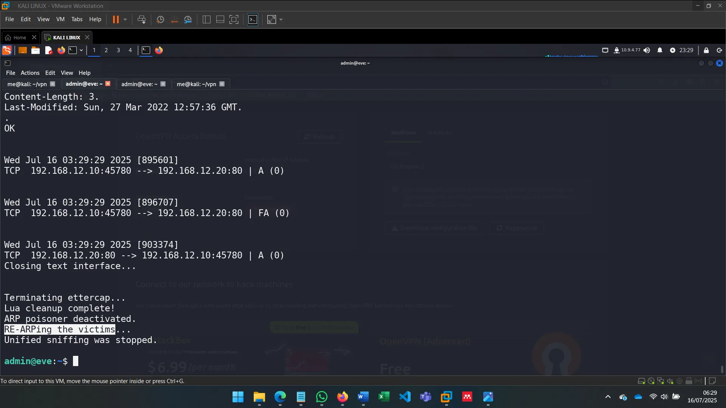This screenshot has width=726, height=408.
Task: Expand the terminal dropdown on the Kali panel
Action: [81, 50]
